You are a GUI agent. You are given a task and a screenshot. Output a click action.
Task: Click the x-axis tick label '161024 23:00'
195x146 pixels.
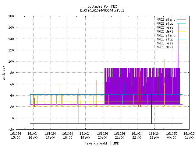(154, 136)
